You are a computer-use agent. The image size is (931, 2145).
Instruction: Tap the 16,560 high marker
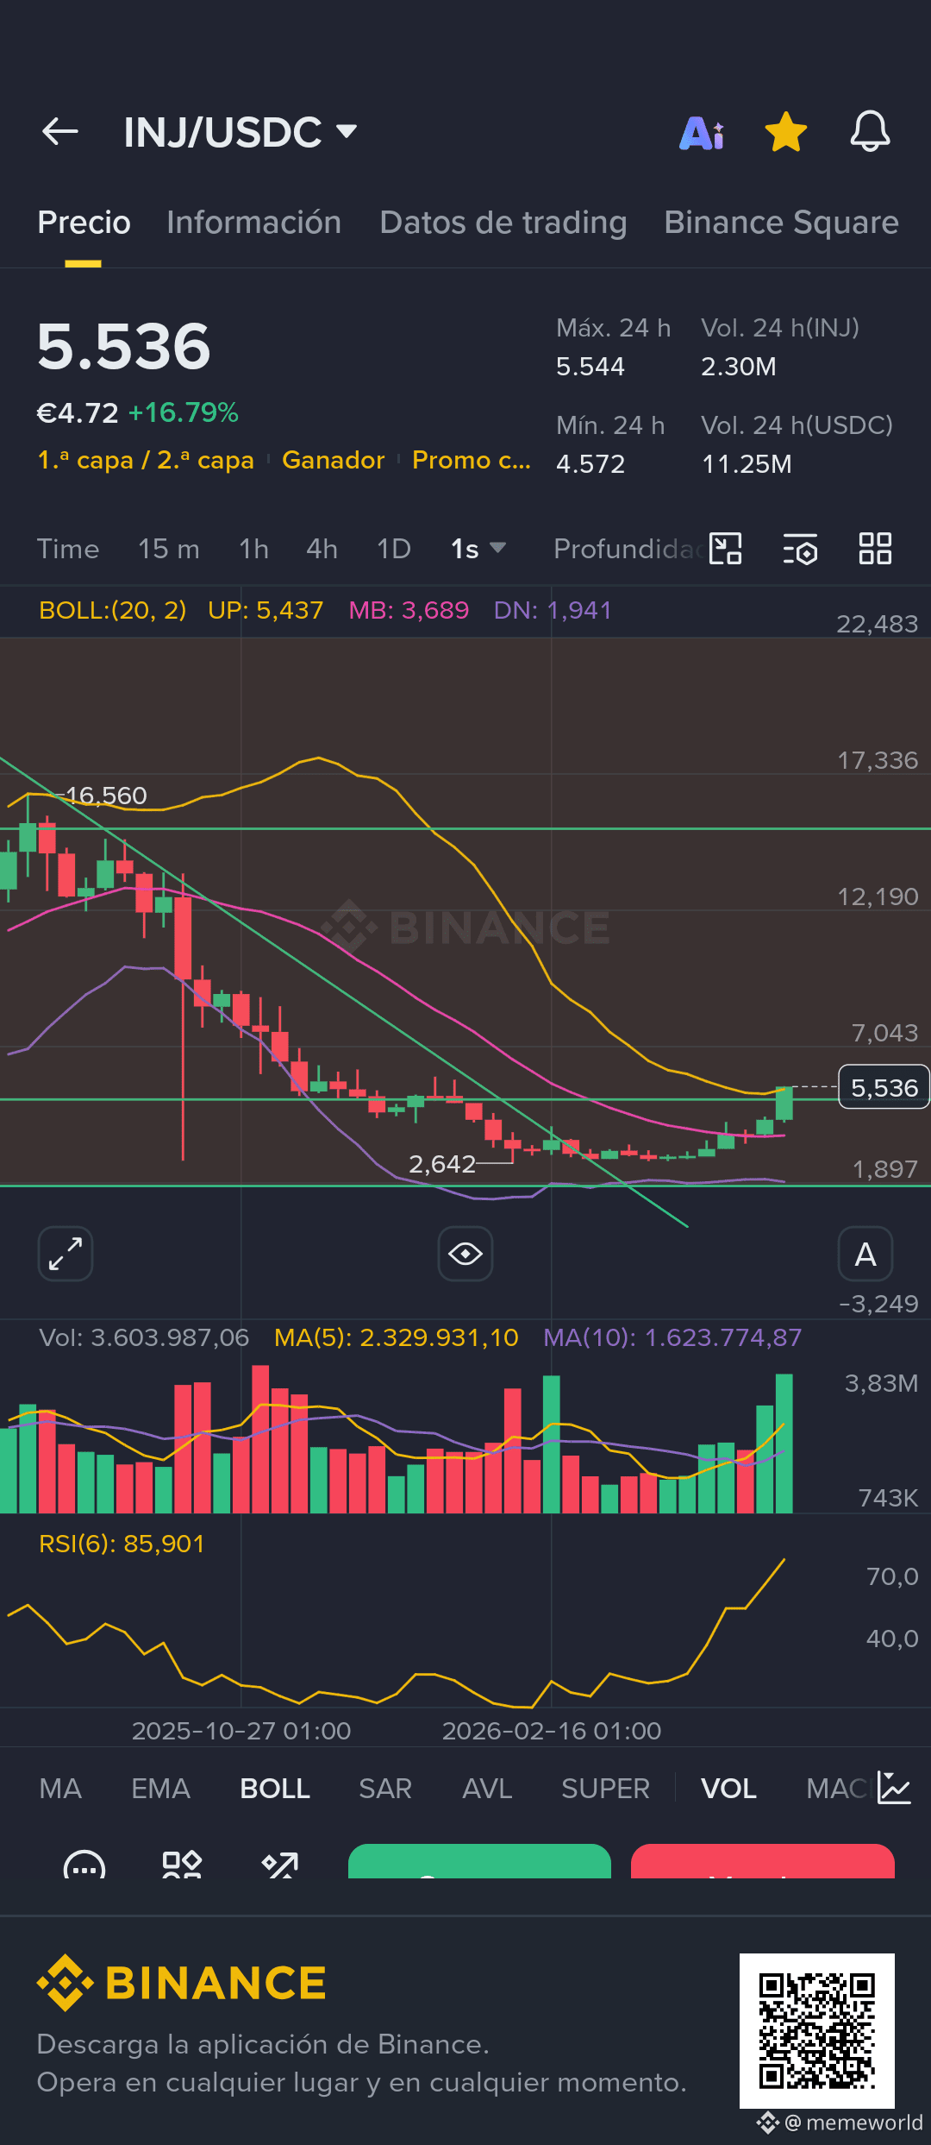(x=106, y=796)
